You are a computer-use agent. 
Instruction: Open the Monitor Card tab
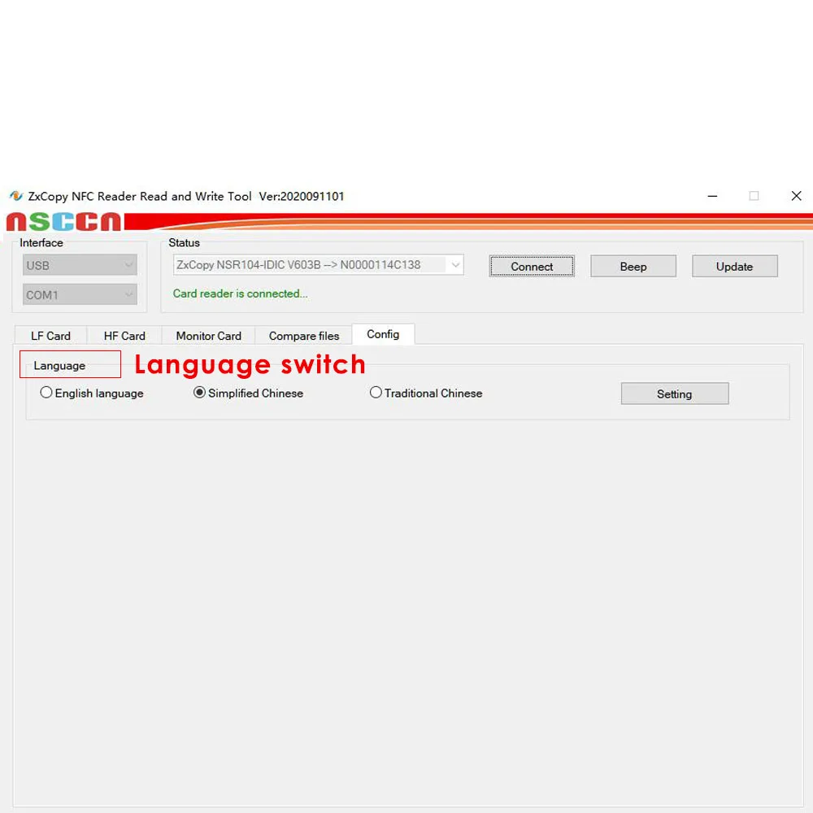(208, 336)
